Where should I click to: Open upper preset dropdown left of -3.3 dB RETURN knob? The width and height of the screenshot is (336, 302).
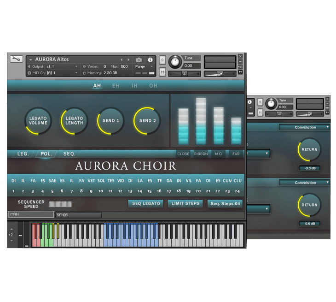(x=258, y=154)
